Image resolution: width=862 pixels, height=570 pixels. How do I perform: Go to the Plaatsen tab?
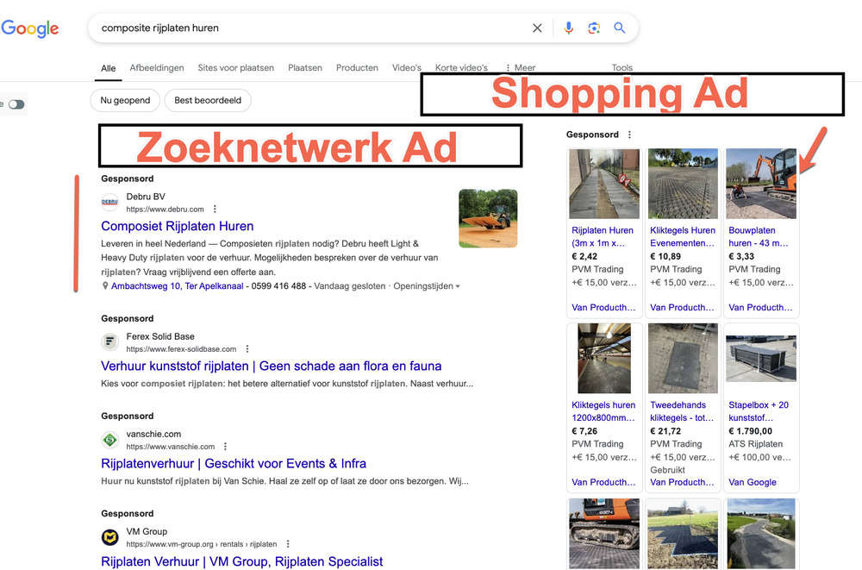pos(305,67)
